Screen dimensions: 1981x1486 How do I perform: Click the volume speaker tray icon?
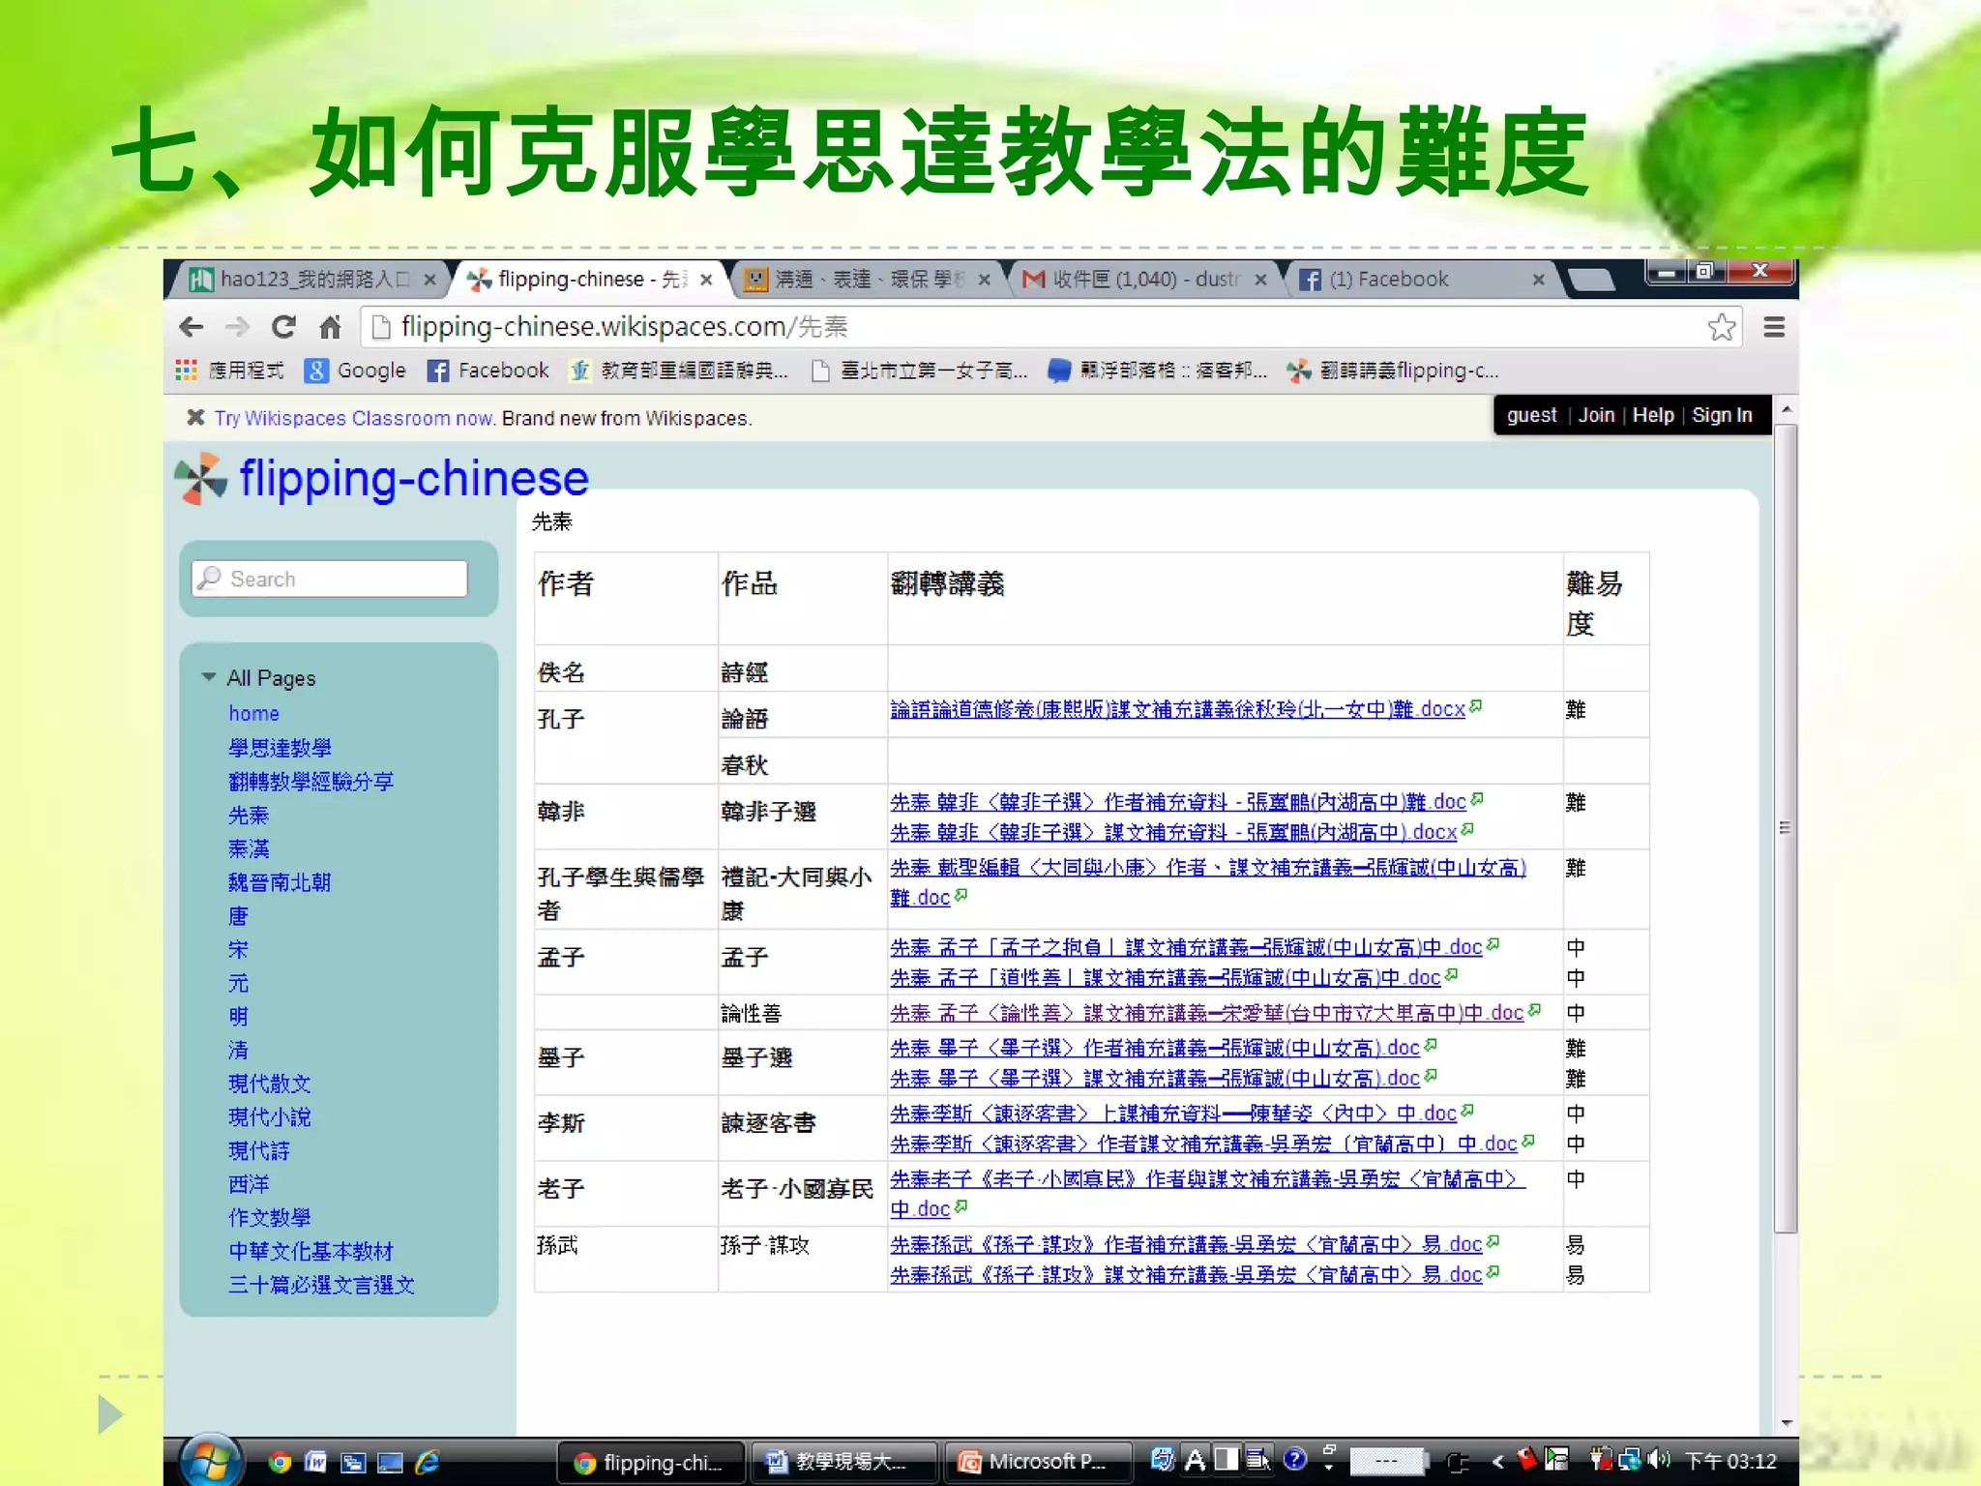[1659, 1459]
